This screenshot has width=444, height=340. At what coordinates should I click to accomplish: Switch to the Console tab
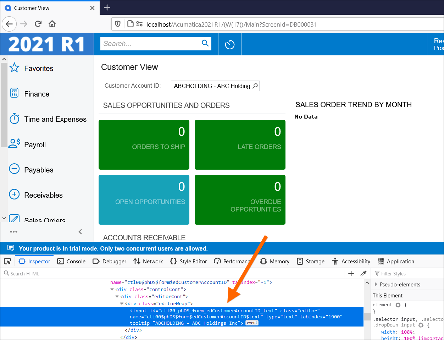tap(71, 262)
